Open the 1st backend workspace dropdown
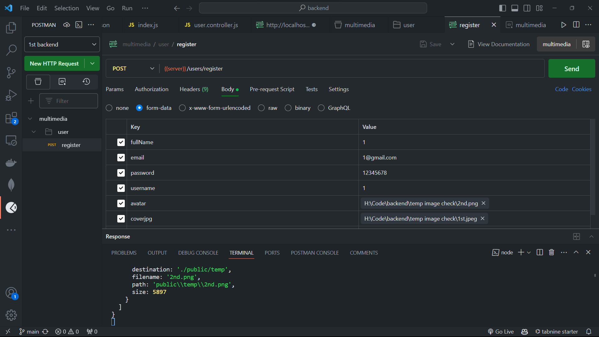Image resolution: width=599 pixels, height=337 pixels. point(62,44)
